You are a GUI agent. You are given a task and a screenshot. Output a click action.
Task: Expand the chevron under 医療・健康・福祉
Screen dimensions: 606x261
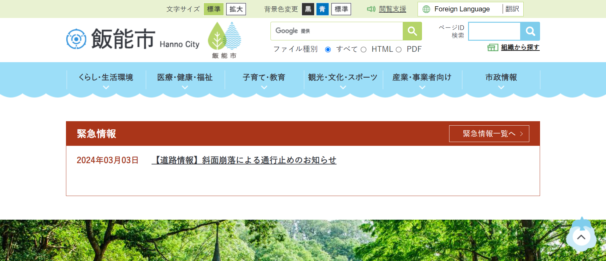click(185, 87)
